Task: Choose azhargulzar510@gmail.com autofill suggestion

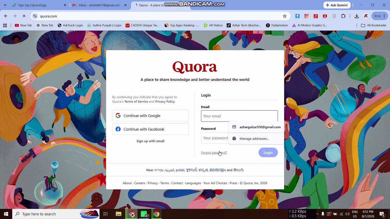Action: 256,127
